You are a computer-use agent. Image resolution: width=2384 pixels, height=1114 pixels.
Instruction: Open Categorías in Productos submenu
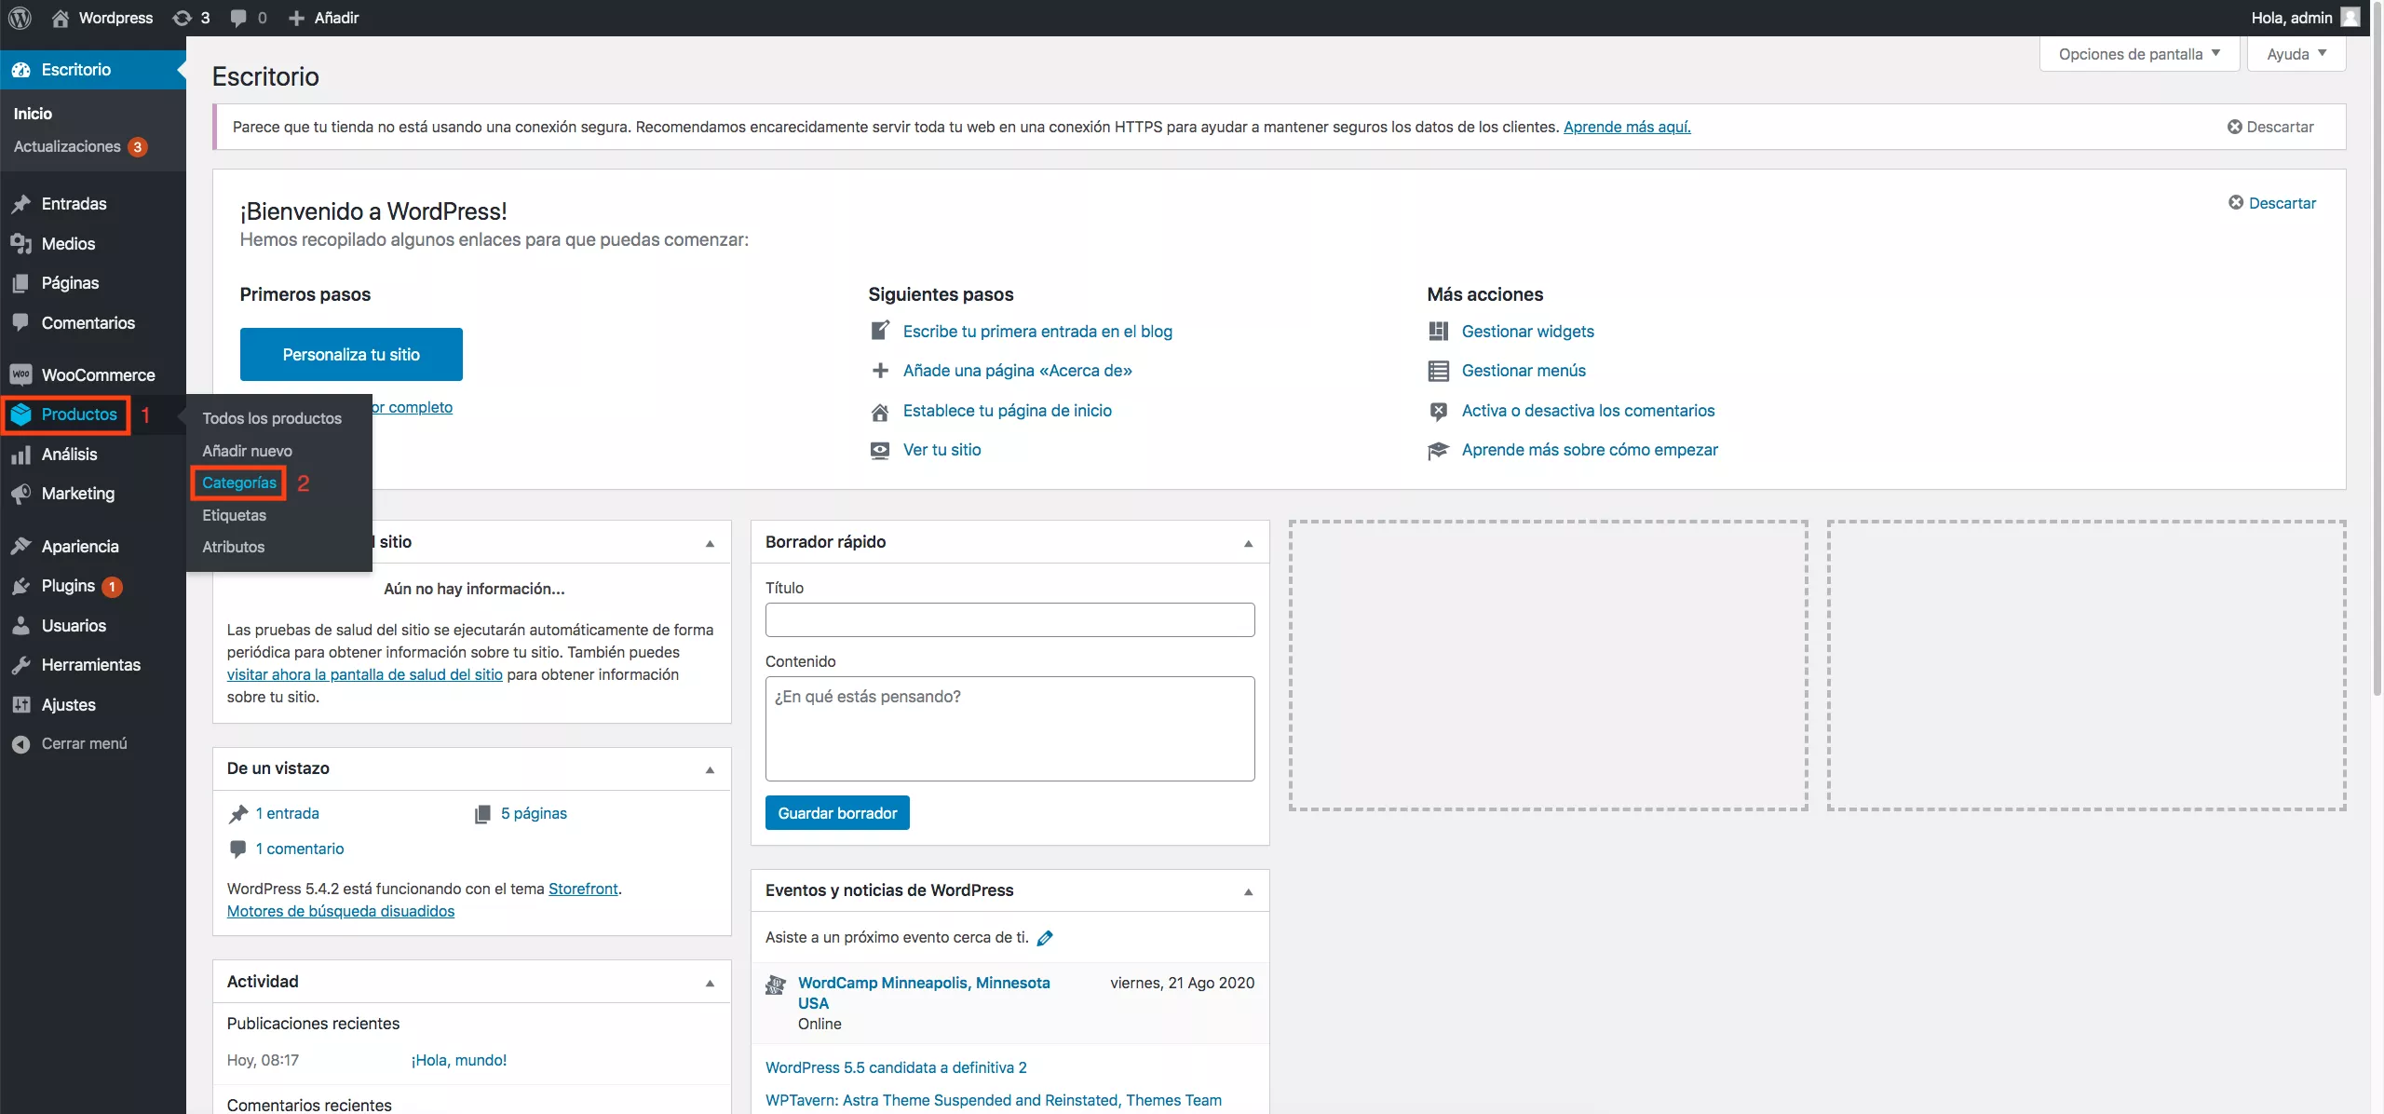[239, 482]
